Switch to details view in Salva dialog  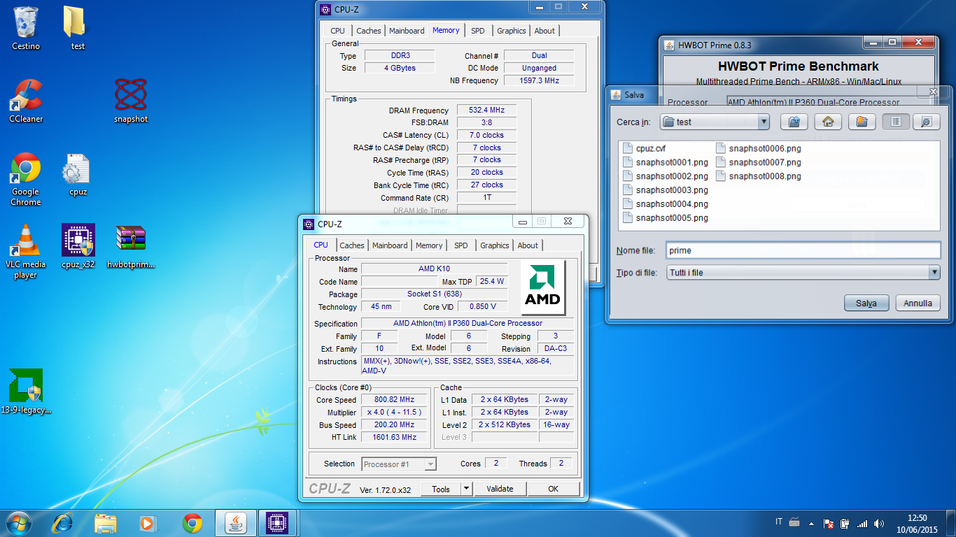926,122
